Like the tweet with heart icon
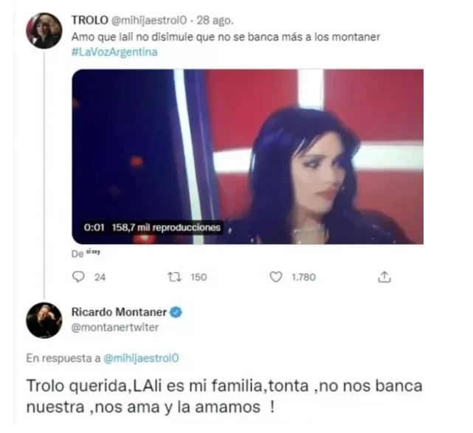The image size is (473, 433). click(x=276, y=277)
